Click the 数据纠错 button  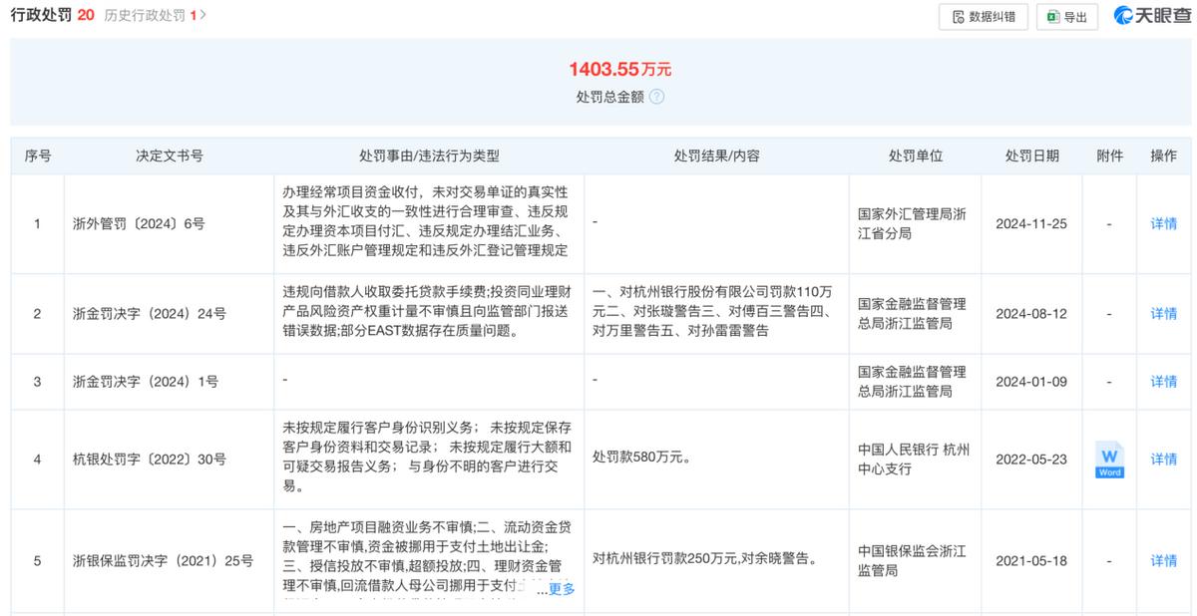[984, 16]
